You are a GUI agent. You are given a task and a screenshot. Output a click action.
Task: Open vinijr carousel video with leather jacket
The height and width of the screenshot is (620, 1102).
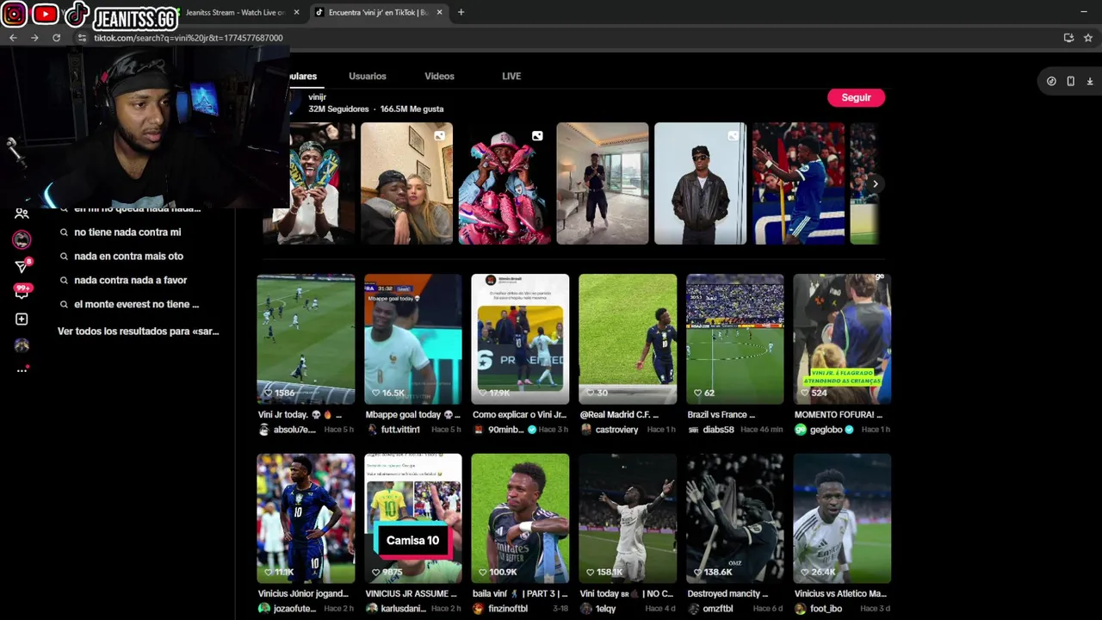coord(700,183)
